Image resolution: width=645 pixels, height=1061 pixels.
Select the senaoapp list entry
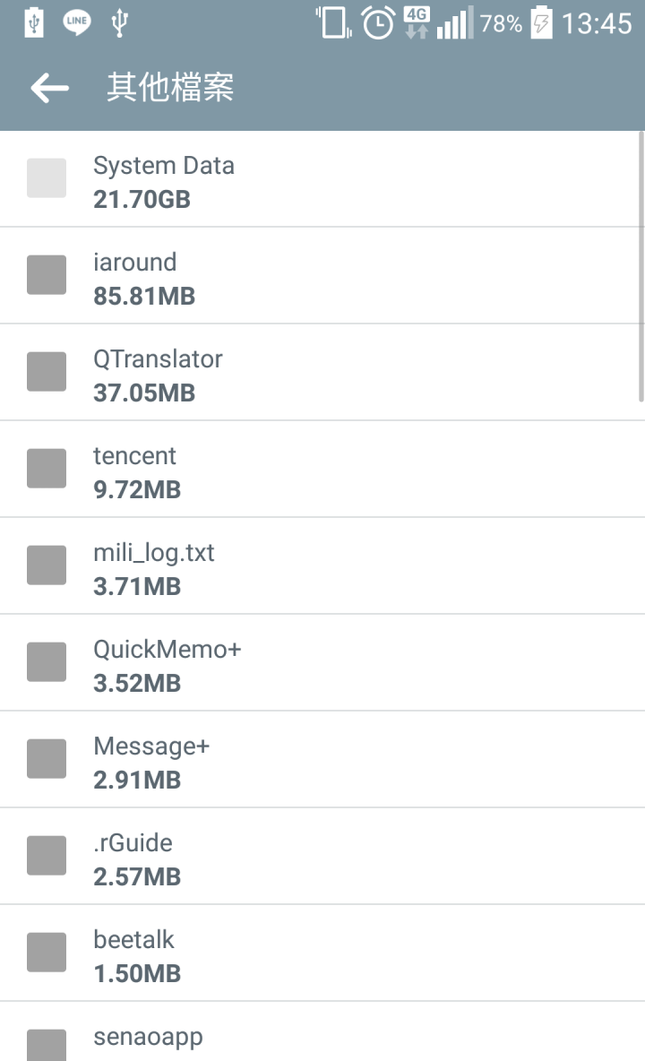(x=322, y=1031)
